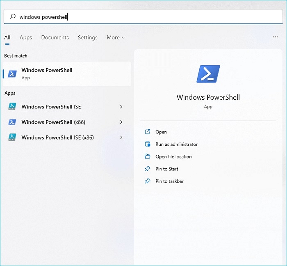Click the Open file location folder icon

coord(148,156)
